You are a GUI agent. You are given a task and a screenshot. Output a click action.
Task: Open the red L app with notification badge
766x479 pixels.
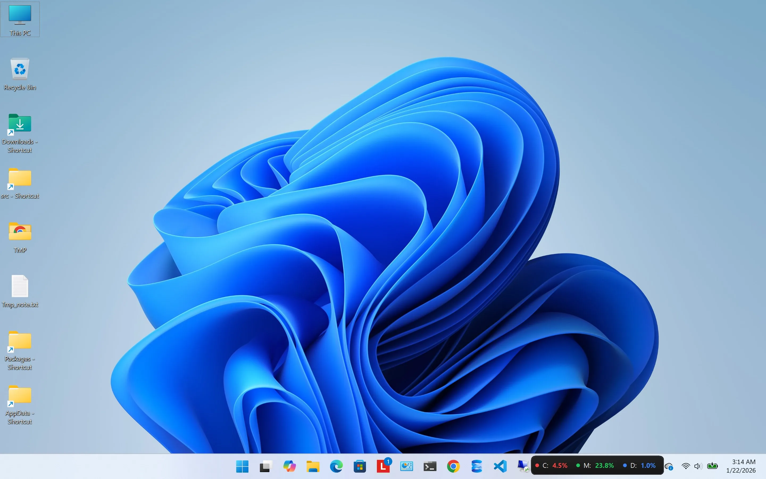point(383,466)
